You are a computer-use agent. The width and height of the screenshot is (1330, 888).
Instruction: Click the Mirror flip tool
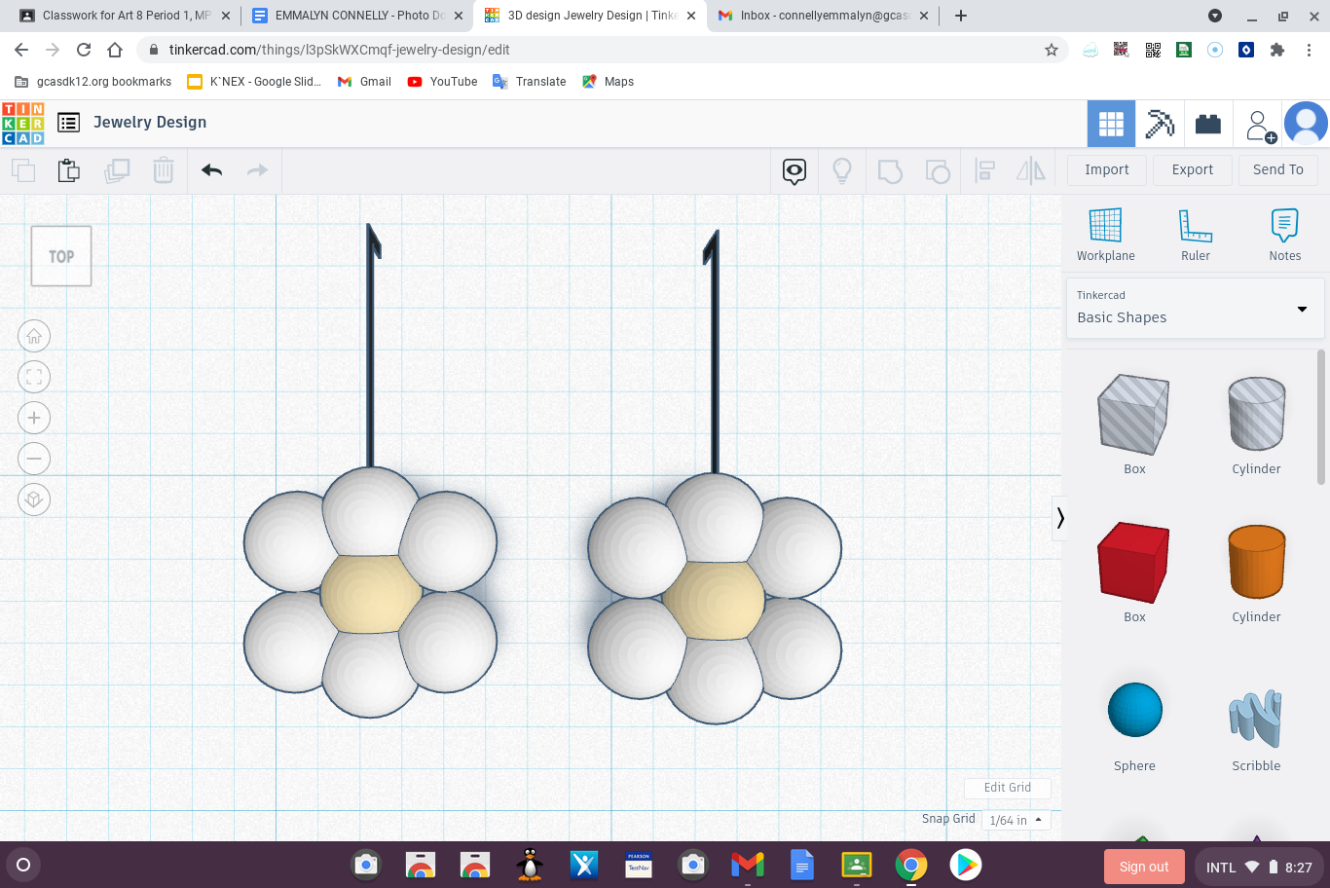click(1031, 171)
